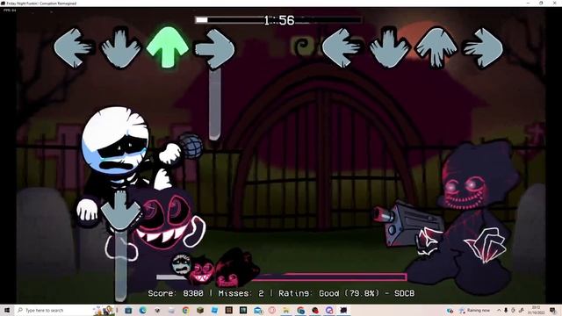Open the Windows Start menu
Viewport: 562px width, 316px height.
pos(7,310)
